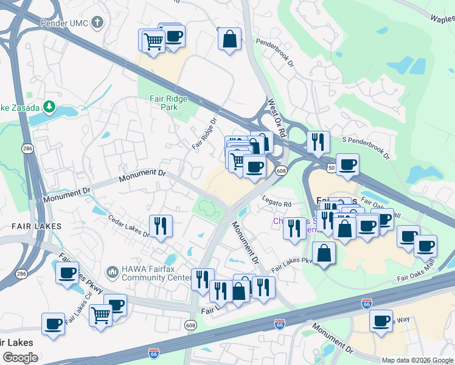Select the 608 route shield near West Ox Rd
455x365 pixels.
tap(281, 170)
